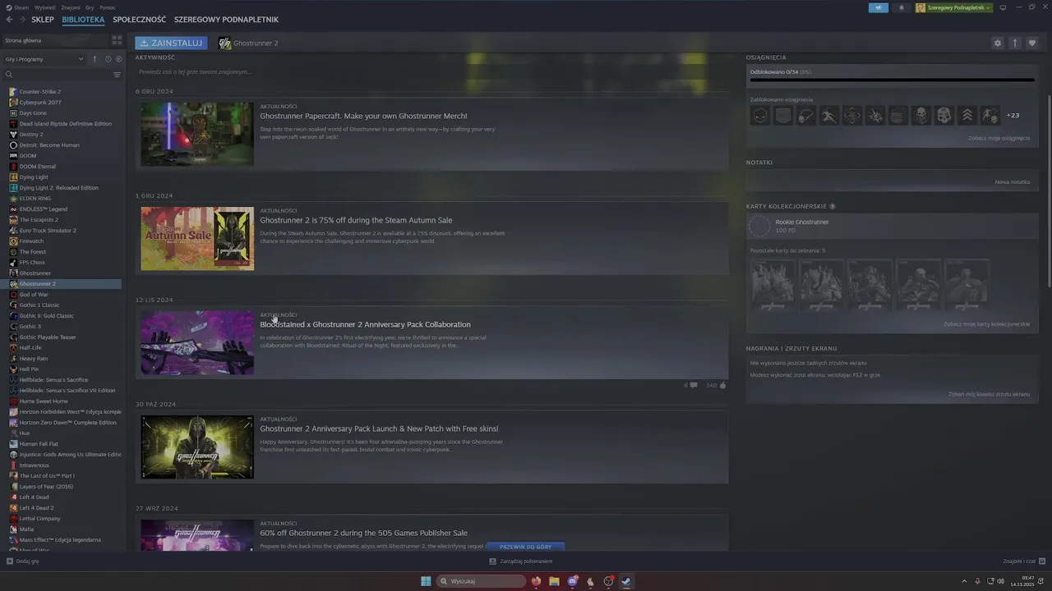This screenshot has height=591, width=1052.
Task: Open the Anniversary Pack Launch news thumbnail
Action: [197, 447]
